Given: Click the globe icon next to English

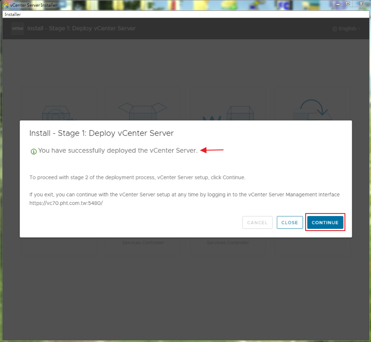Looking at the screenshot, I should click(x=335, y=29).
